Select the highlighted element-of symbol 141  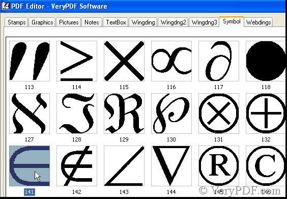(x=30, y=166)
